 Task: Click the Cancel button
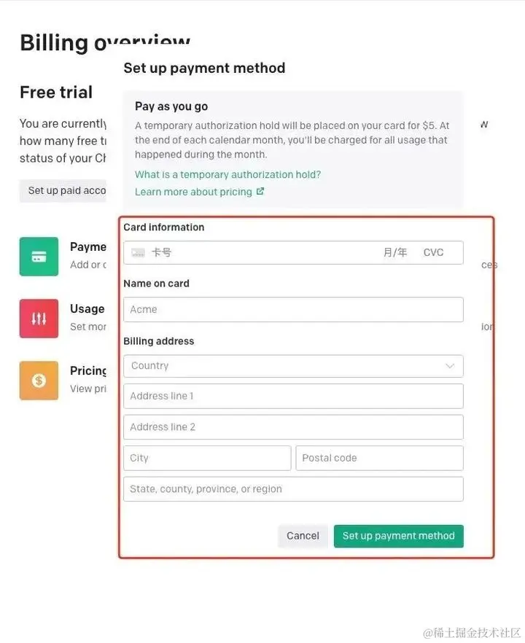[303, 536]
